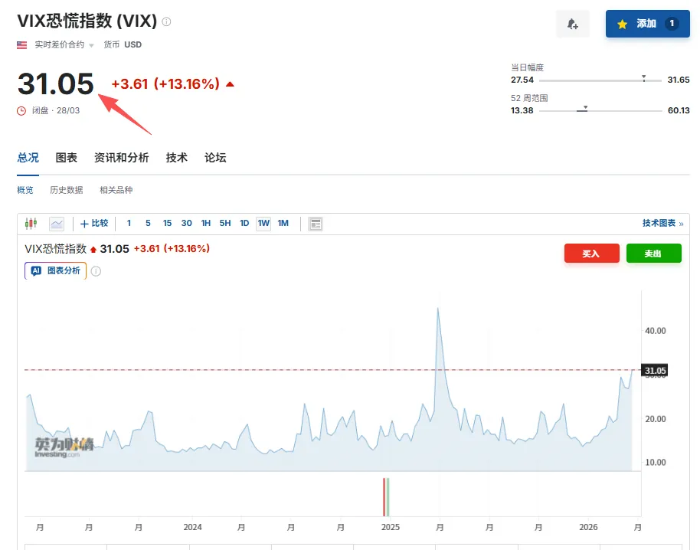The width and height of the screenshot is (700, 550).
Task: Open the 实时差价合约 dropdown
Action: pos(64,44)
